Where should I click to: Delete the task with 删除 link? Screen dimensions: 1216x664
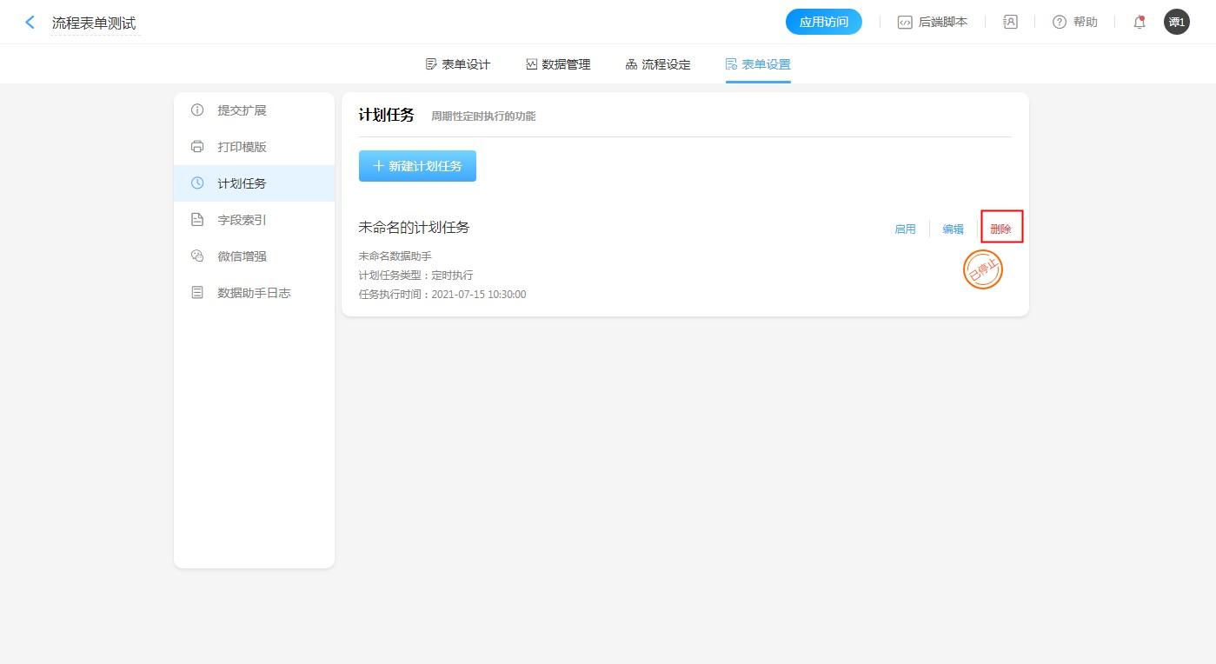point(1000,229)
